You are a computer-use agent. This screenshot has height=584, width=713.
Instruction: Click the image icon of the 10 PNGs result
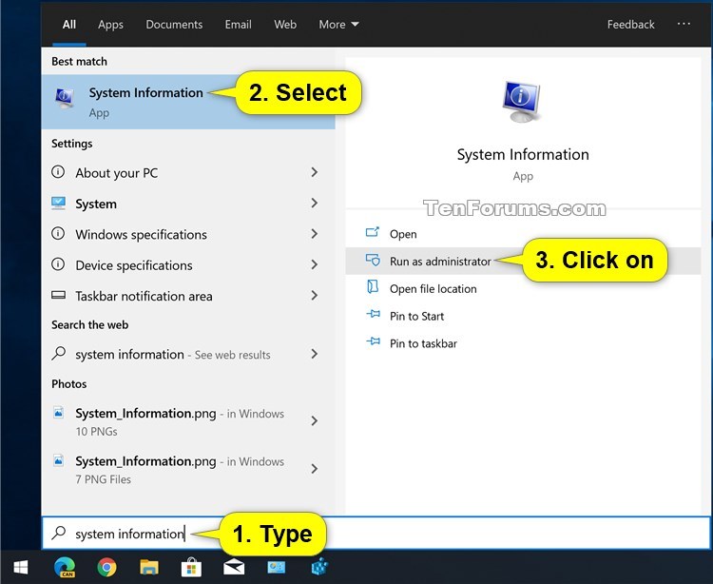[59, 413]
